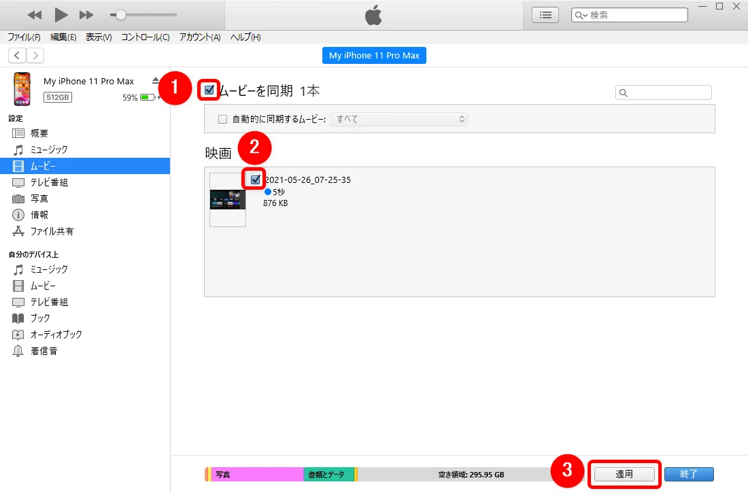Screen dimensions: 748x493
Task: Open the ヘルプ(H) menu
Action: pyautogui.click(x=245, y=37)
